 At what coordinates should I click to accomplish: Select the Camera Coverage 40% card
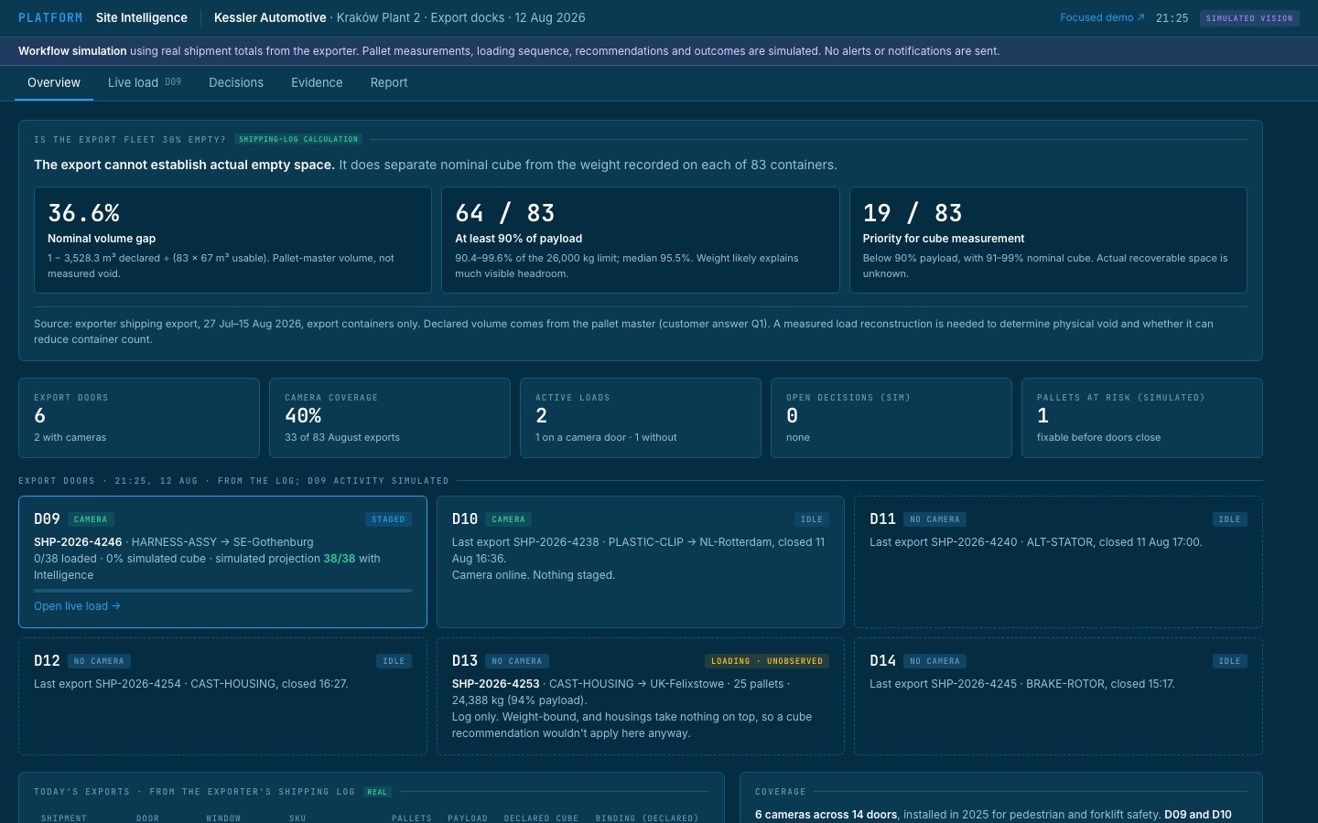(390, 418)
